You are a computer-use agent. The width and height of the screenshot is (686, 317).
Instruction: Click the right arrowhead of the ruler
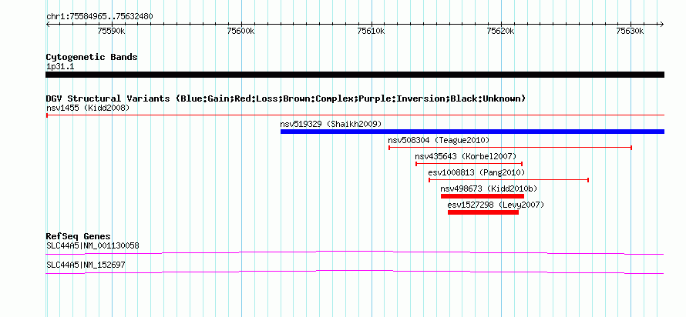pyautogui.click(x=662, y=24)
